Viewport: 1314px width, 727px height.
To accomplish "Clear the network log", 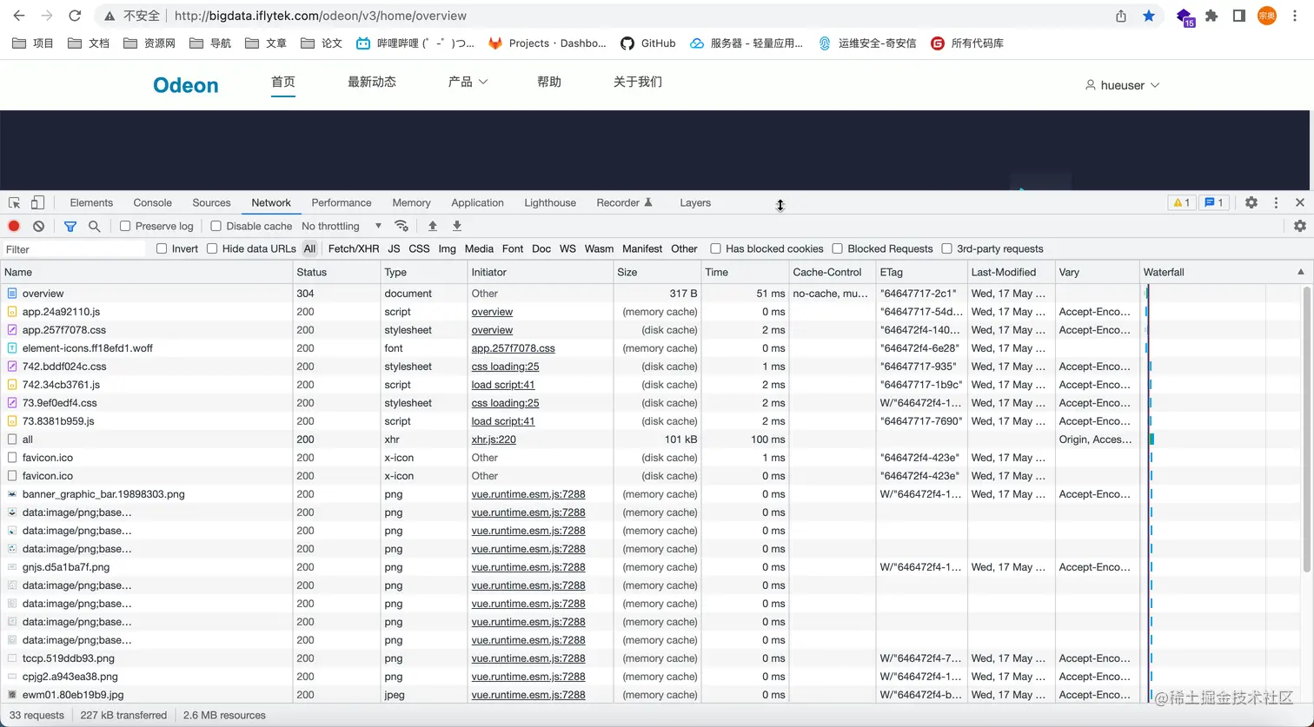I will 38,226.
